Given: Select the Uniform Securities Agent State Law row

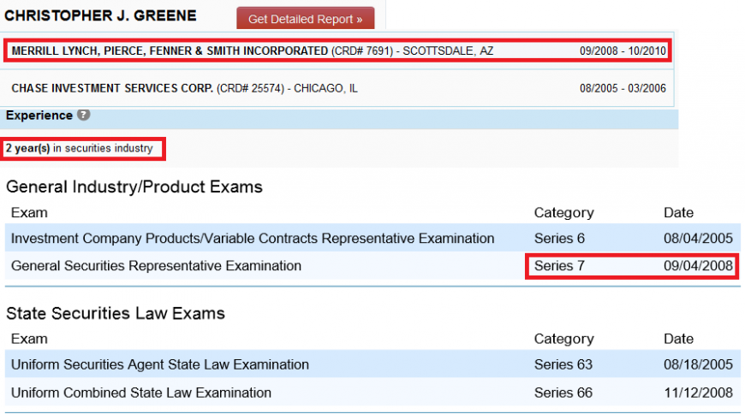Looking at the screenshot, I should 372,364.
